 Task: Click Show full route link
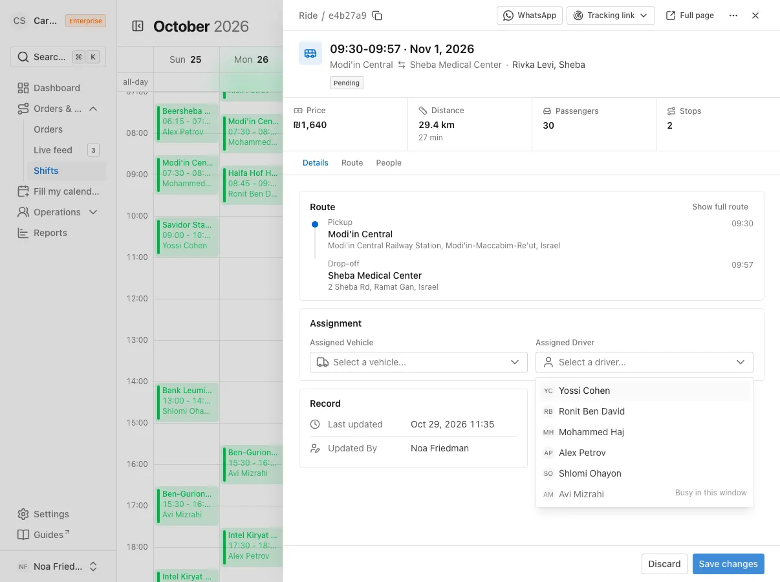(x=720, y=207)
